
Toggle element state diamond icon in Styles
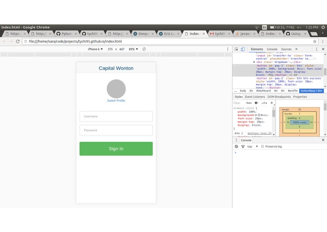pos(256,103)
